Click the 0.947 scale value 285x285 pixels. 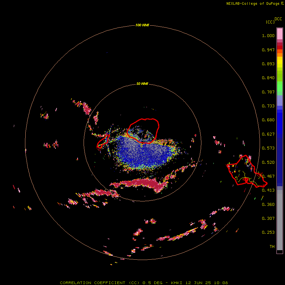[268, 50]
